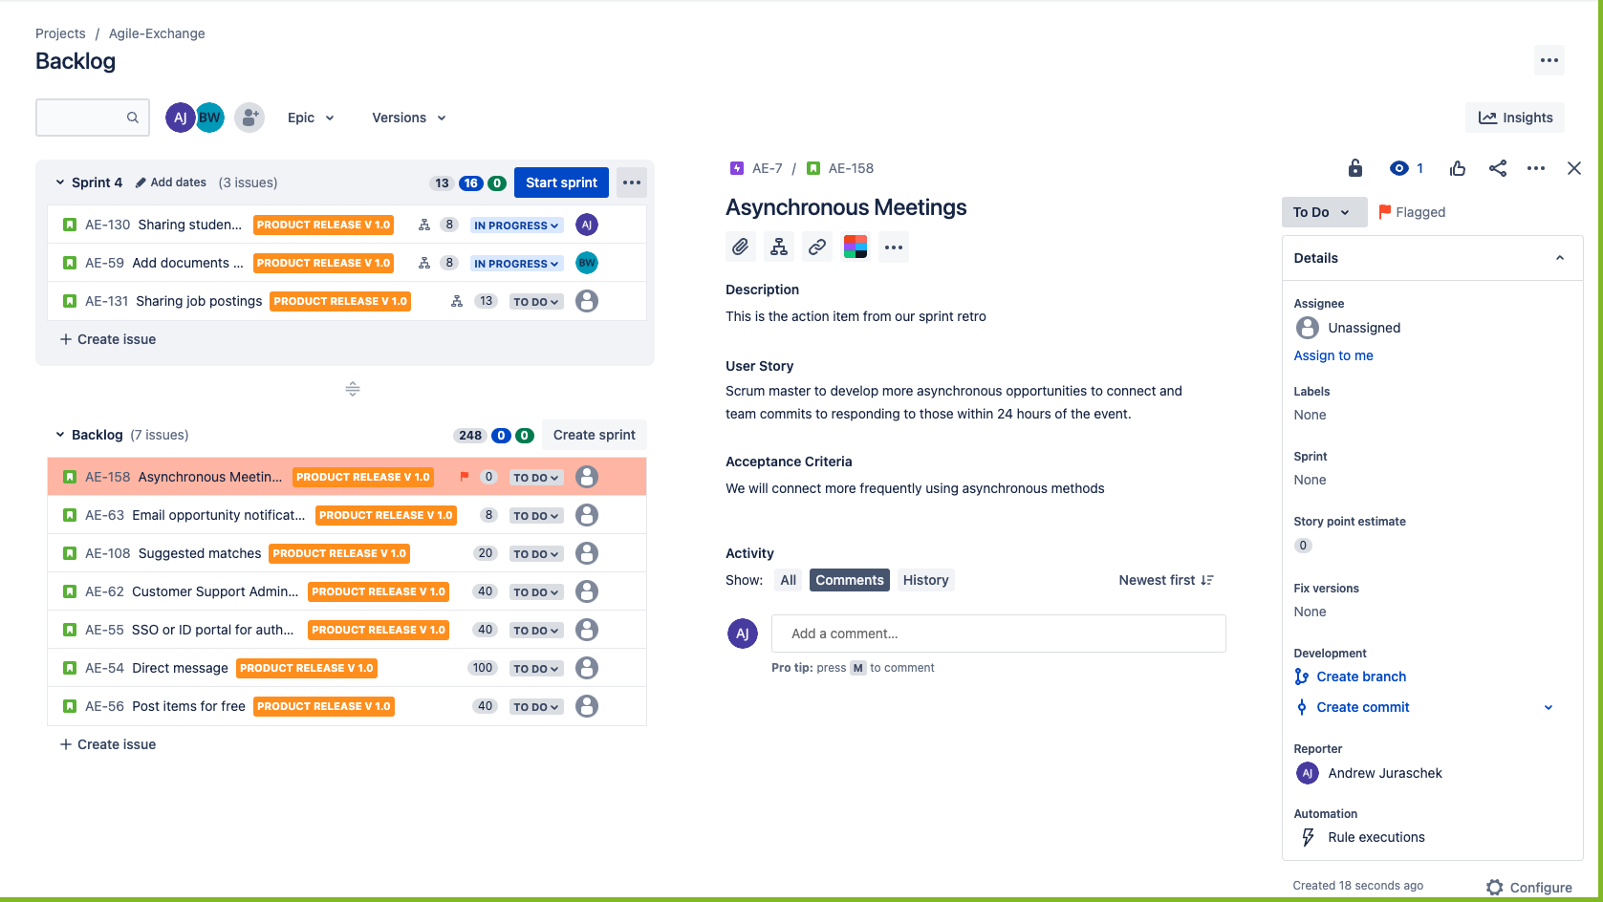Viewport: 1603px width, 902px height.
Task: Open more actions for Asynchronous Meetings issue
Action: click(x=1536, y=168)
